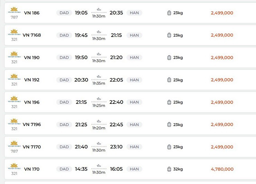
Task: Open VN 7196 flight row details
Action: pos(32,125)
